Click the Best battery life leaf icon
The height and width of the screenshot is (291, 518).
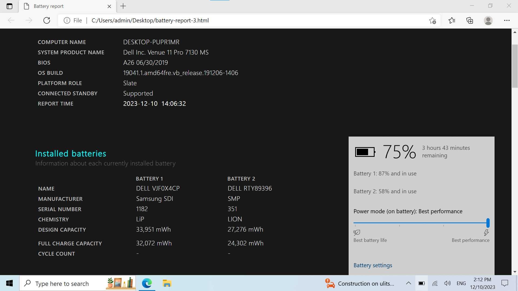tap(357, 232)
